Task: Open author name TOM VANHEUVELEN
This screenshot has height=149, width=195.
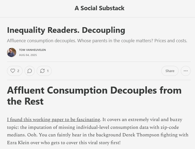Action: point(32,50)
